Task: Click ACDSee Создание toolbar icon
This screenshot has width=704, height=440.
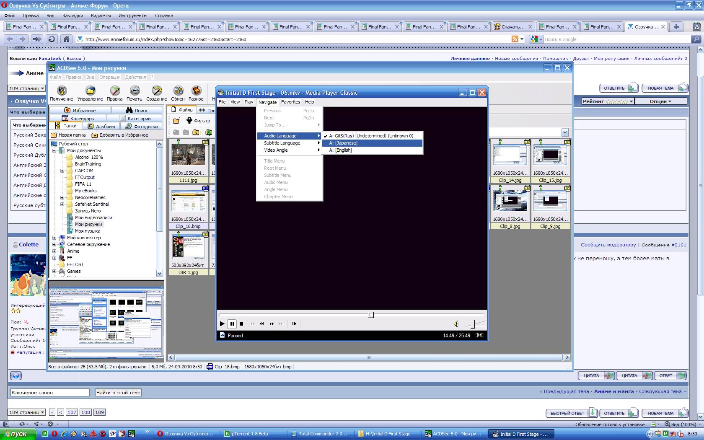Action: point(157,93)
